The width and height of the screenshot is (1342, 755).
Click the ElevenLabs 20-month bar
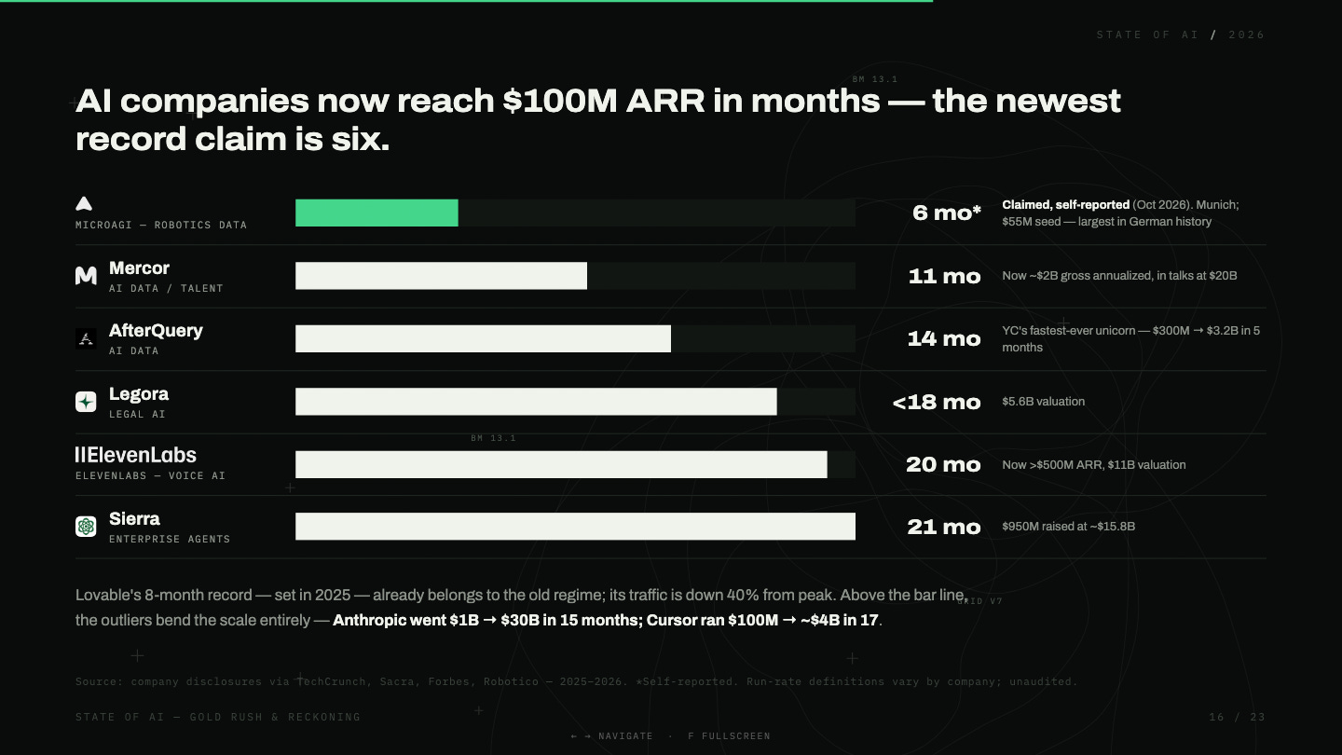[x=561, y=464]
